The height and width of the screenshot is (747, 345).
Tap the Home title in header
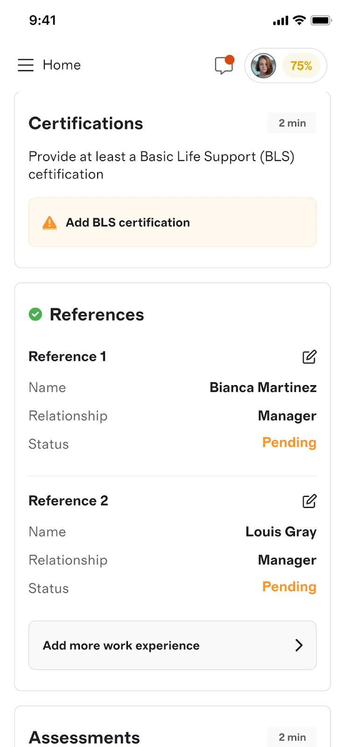point(62,65)
